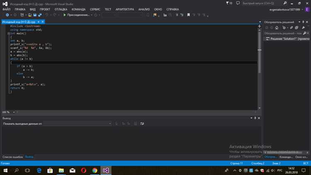The width and height of the screenshot is (311, 175).
Task: Click the РУС keyboard language indicator
Action: 279,170
